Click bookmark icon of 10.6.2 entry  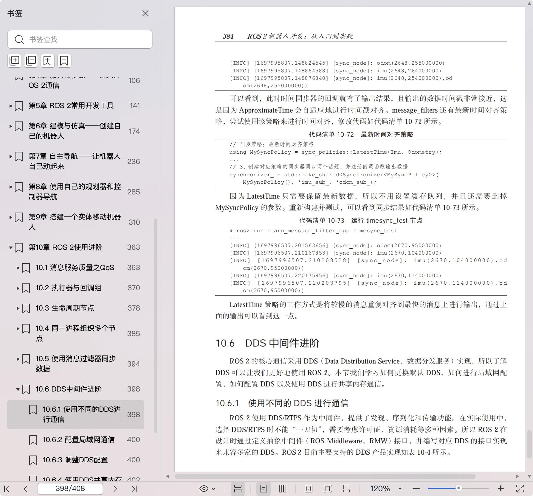tap(33, 440)
